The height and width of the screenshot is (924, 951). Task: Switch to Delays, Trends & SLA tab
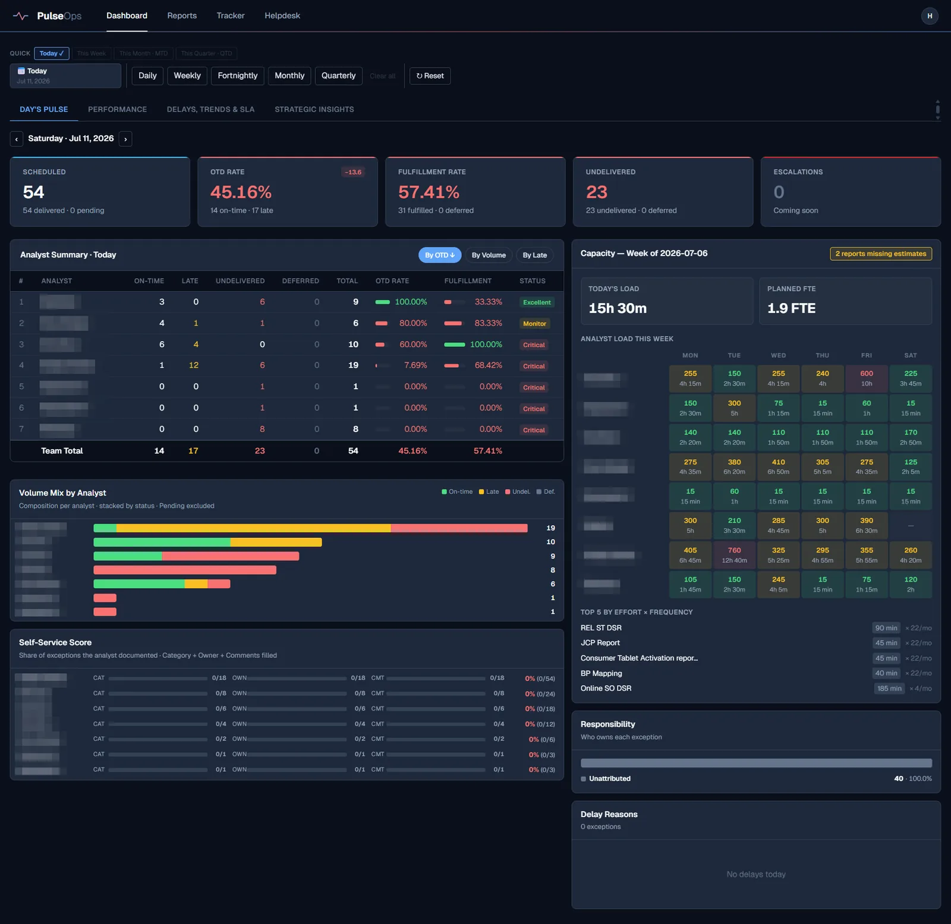tap(210, 109)
